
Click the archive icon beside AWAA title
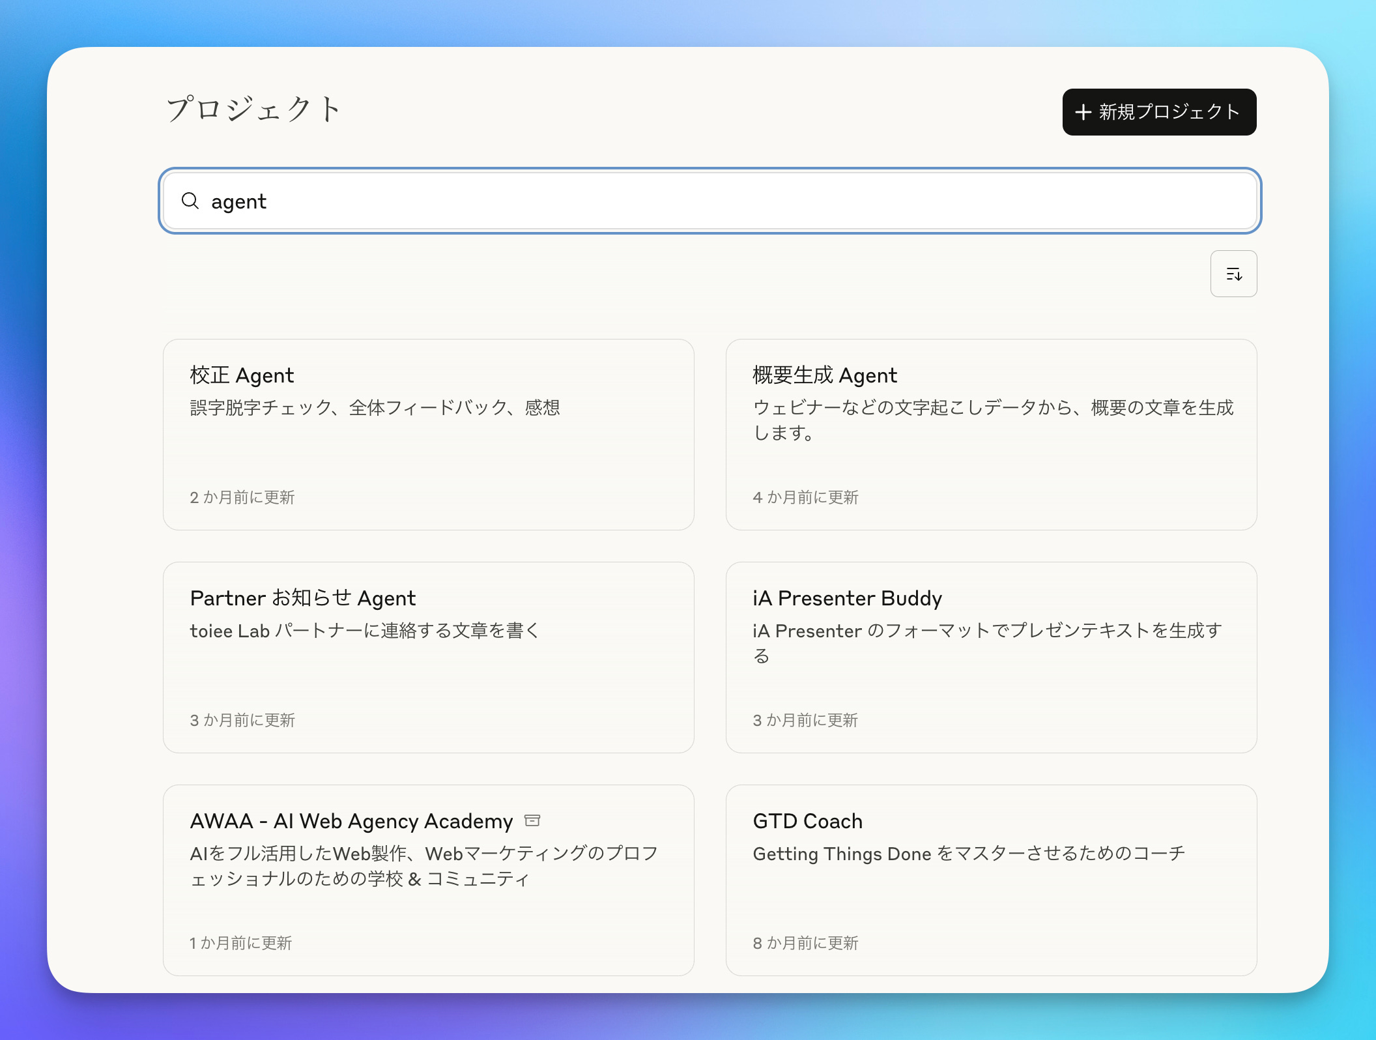[x=532, y=820]
